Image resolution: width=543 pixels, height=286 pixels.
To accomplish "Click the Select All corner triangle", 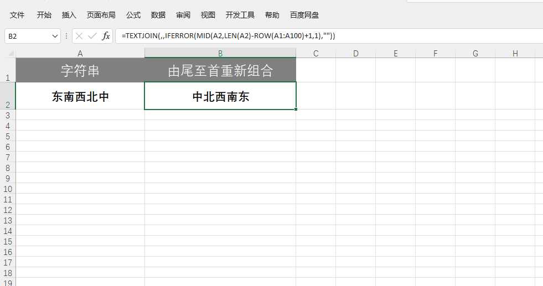I will click(x=11, y=53).
